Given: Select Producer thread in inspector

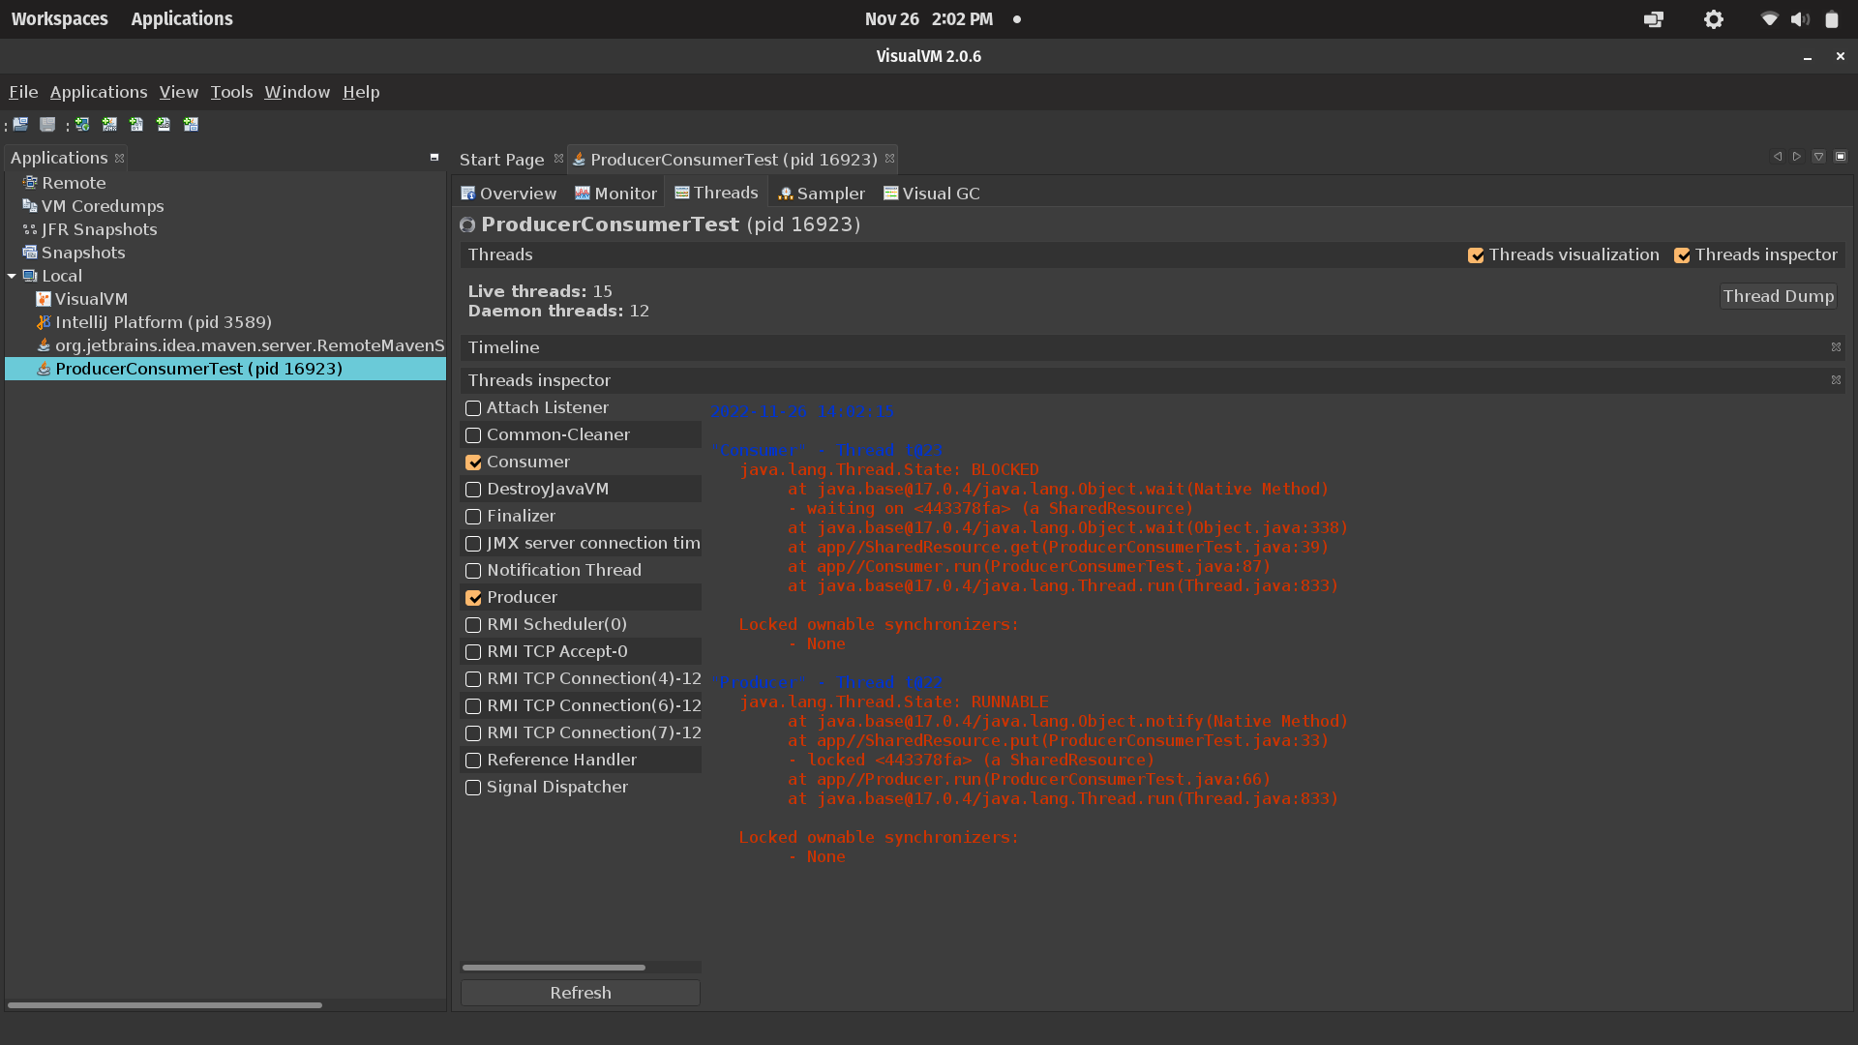Looking at the screenshot, I should (x=473, y=597).
